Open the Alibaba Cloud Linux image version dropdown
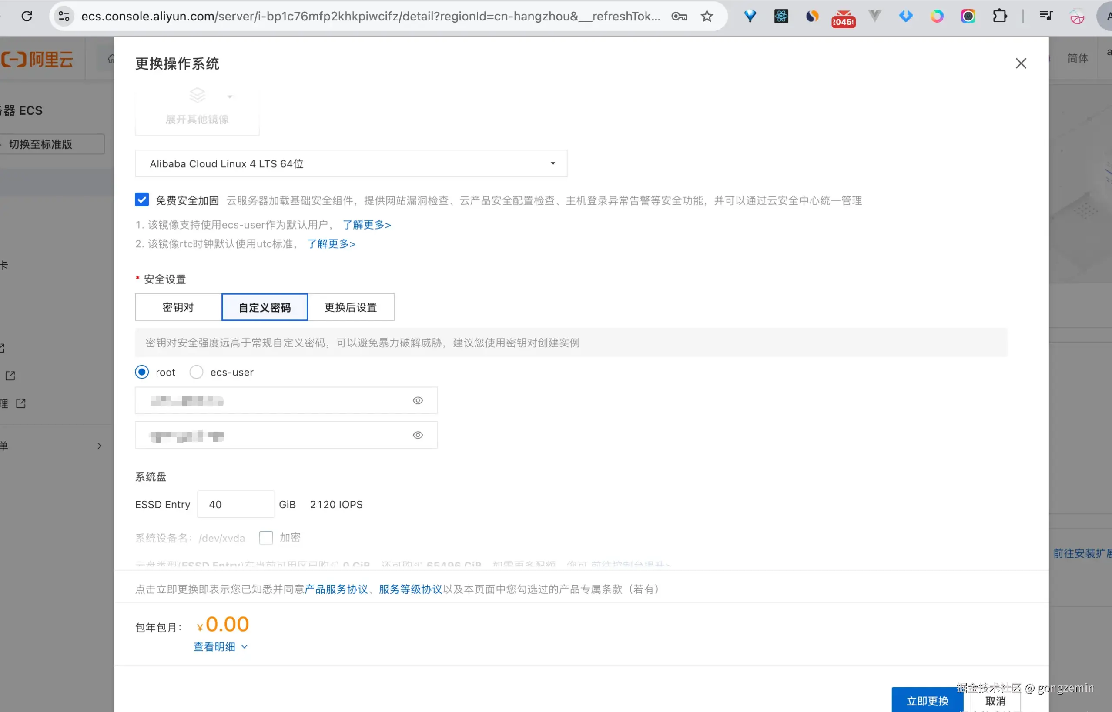This screenshot has width=1112, height=712. pos(351,164)
